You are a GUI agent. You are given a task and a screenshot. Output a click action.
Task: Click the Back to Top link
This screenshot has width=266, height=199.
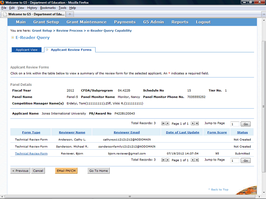218,189
